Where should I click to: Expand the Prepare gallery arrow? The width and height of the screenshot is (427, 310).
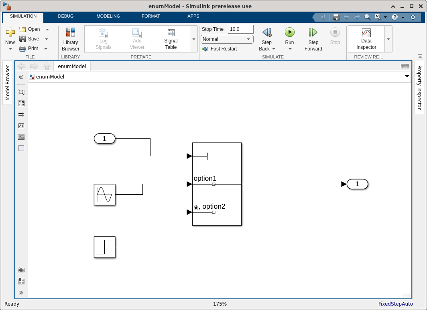tap(194, 39)
